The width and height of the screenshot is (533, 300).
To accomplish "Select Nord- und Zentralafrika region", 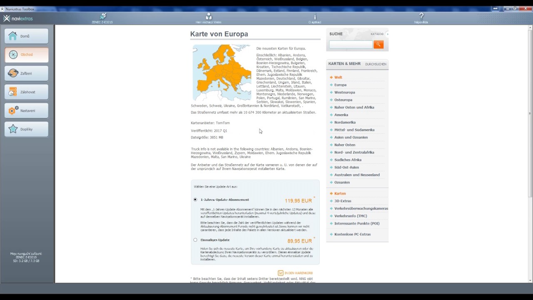I will point(354,152).
